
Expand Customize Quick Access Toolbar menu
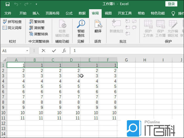[x=36, y=4]
